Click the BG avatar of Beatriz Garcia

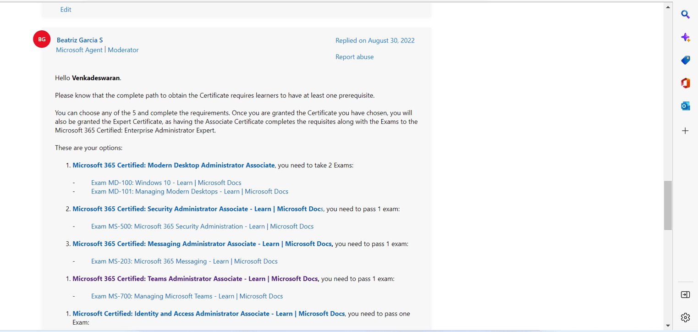tap(42, 39)
